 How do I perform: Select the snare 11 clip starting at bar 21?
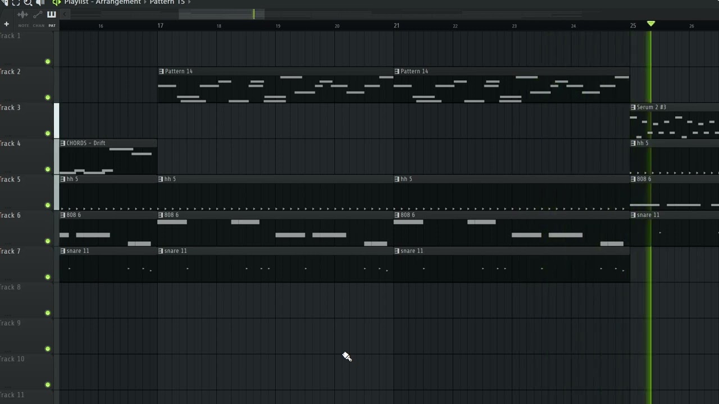pos(512,264)
